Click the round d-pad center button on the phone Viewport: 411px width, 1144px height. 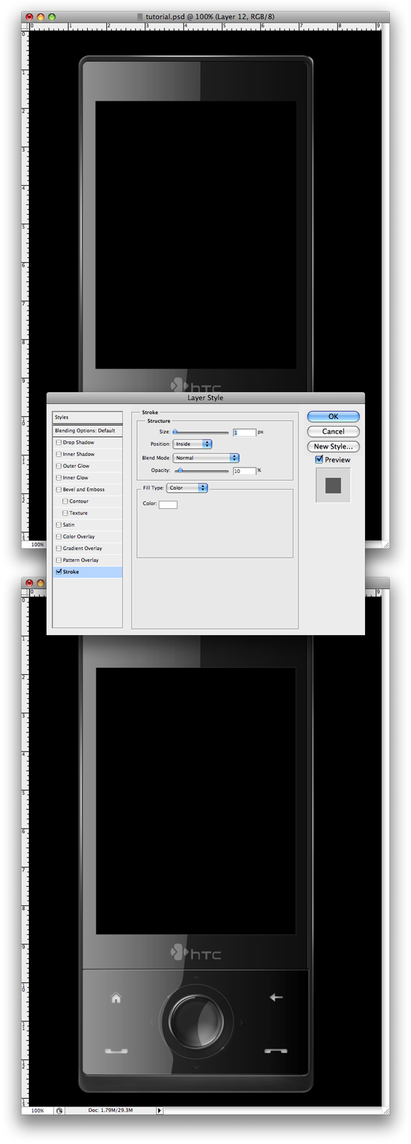pyautogui.click(x=196, y=1021)
